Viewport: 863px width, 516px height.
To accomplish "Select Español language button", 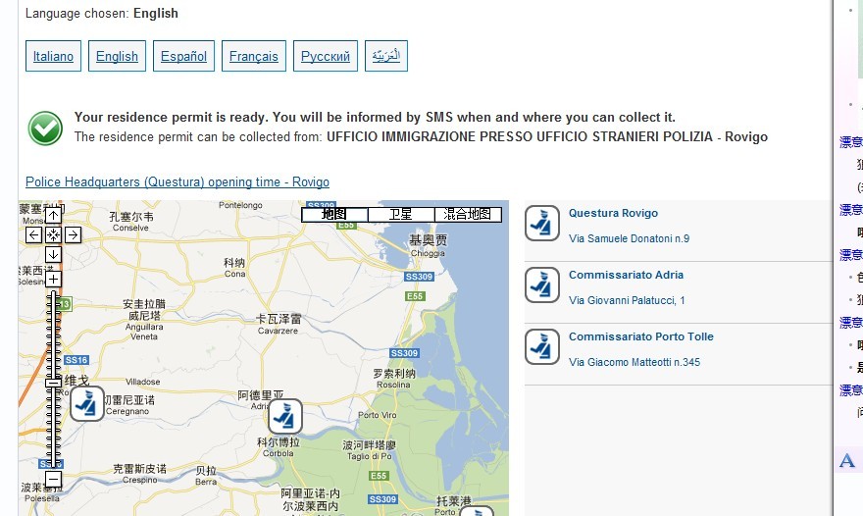I will tap(183, 56).
